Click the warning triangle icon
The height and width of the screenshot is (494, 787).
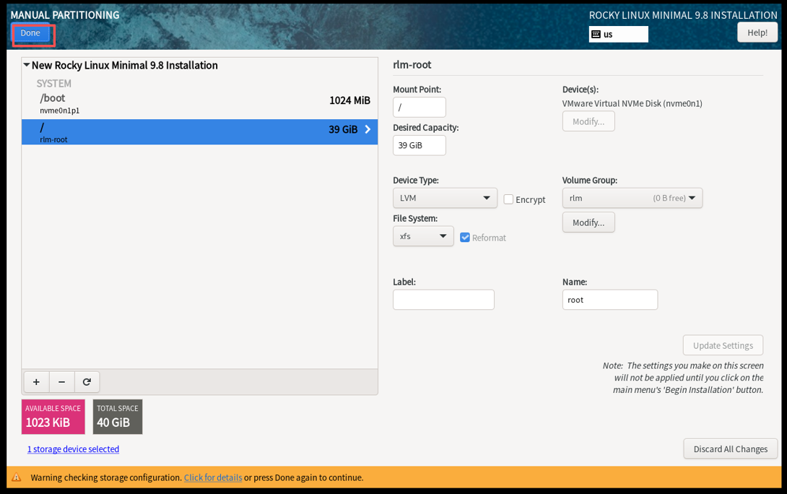tap(17, 477)
